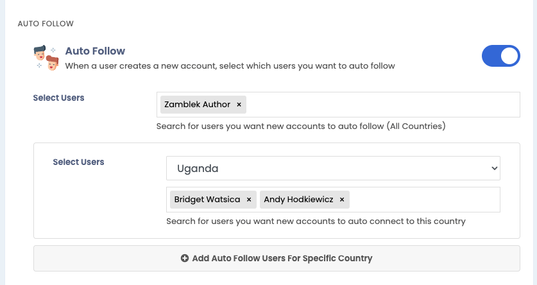Click the AUTO FOLLOW section header
This screenshot has width=537, height=285.
point(46,24)
